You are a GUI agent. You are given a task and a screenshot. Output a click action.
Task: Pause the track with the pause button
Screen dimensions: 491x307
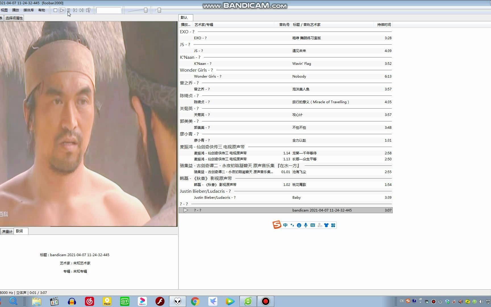pyautogui.click(x=68, y=10)
